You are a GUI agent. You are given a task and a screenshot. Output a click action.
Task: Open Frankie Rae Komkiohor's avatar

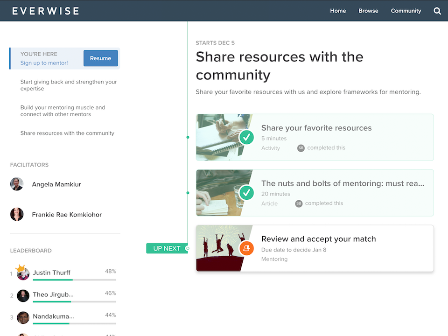tap(17, 214)
